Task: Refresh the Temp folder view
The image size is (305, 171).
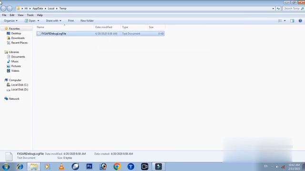Action: click(x=278, y=9)
